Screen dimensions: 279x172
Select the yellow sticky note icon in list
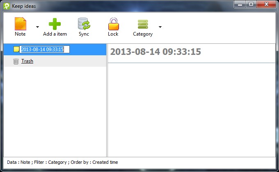(16, 49)
